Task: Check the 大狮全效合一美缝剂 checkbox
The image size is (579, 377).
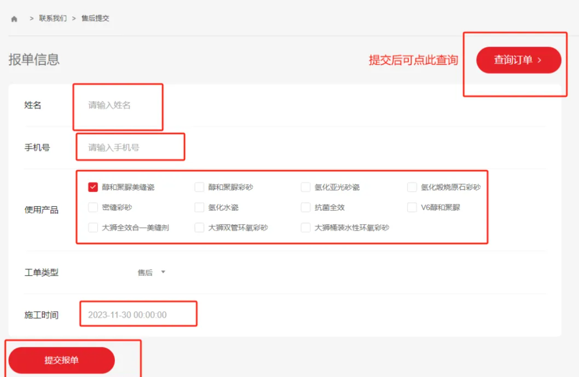Action: click(93, 228)
